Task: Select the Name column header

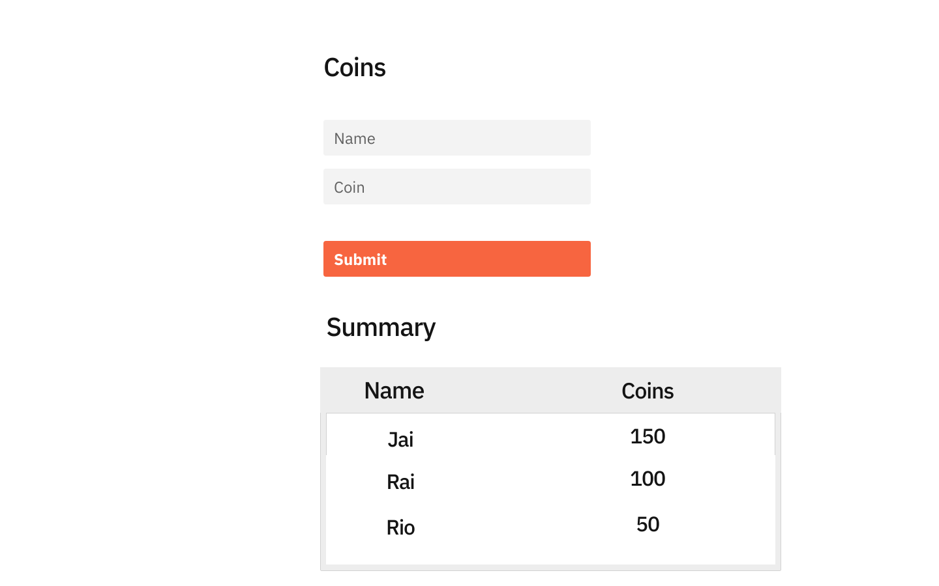Action: pyautogui.click(x=394, y=391)
